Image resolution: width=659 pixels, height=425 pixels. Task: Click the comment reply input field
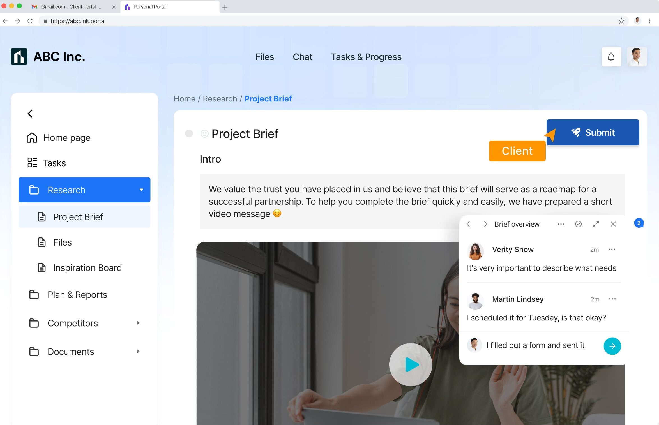click(x=535, y=345)
